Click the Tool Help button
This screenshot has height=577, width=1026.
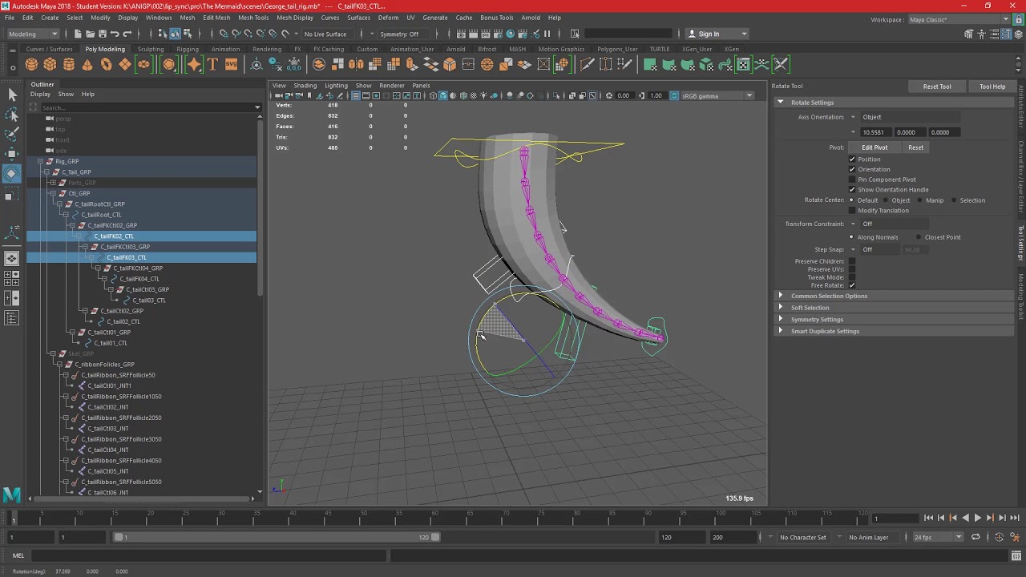pyautogui.click(x=992, y=87)
